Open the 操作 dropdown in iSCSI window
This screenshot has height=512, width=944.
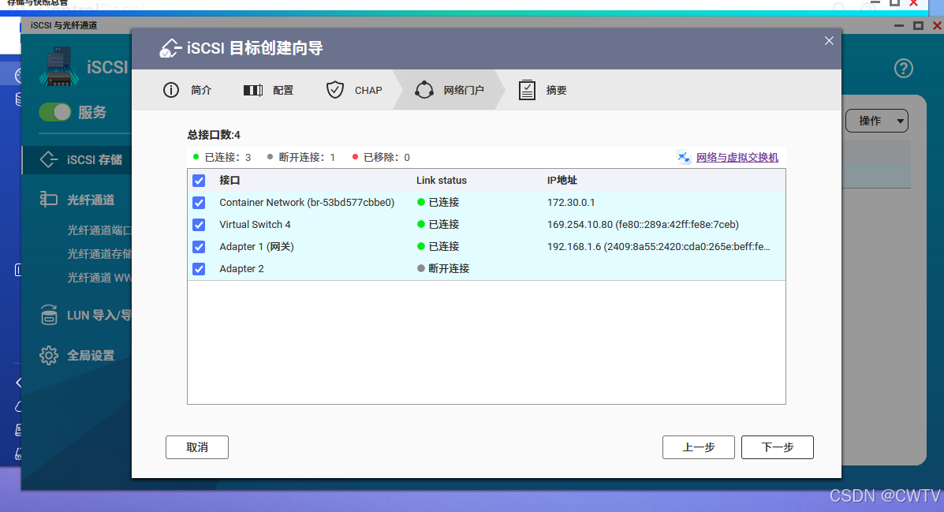pyautogui.click(x=877, y=121)
